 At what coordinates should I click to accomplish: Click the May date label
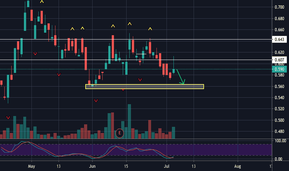point(31,166)
